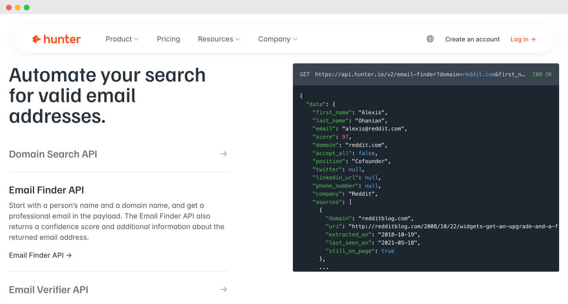This screenshot has width=568, height=304.
Task: Click Create an account
Action: tap(473, 39)
